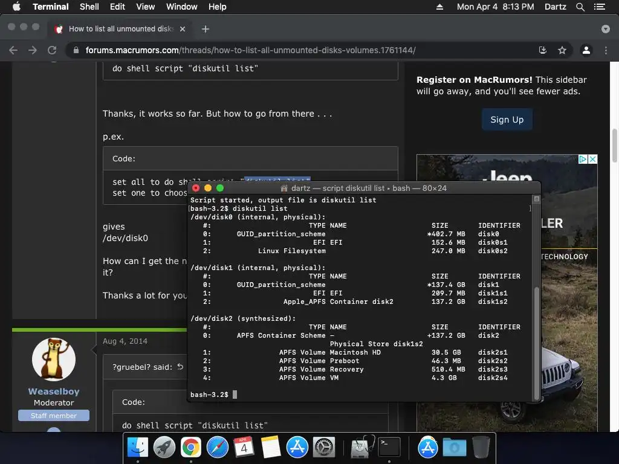The height and width of the screenshot is (464, 619).
Task: Open the Window menu
Action: pos(181,7)
